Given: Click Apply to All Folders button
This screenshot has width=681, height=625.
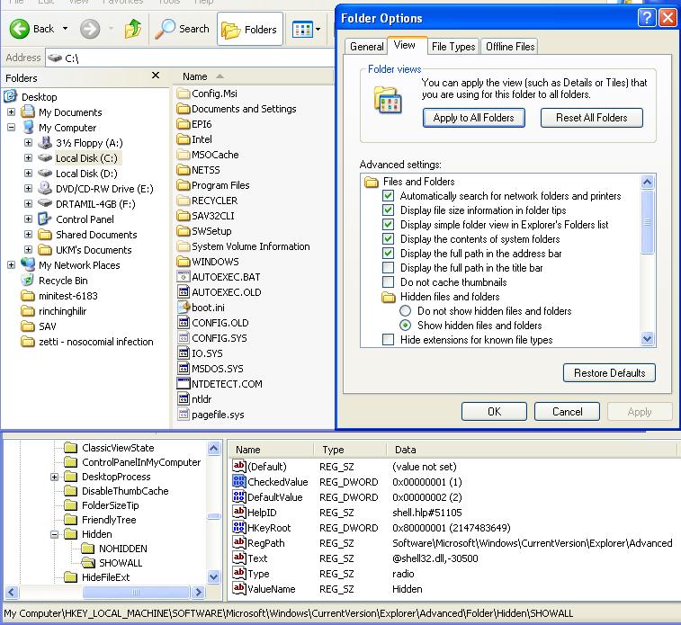Looking at the screenshot, I should (x=474, y=118).
